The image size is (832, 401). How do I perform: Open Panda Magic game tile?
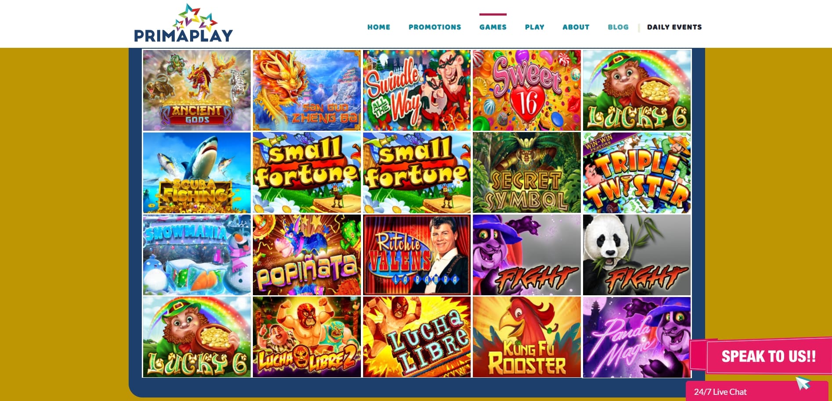pyautogui.click(x=637, y=337)
